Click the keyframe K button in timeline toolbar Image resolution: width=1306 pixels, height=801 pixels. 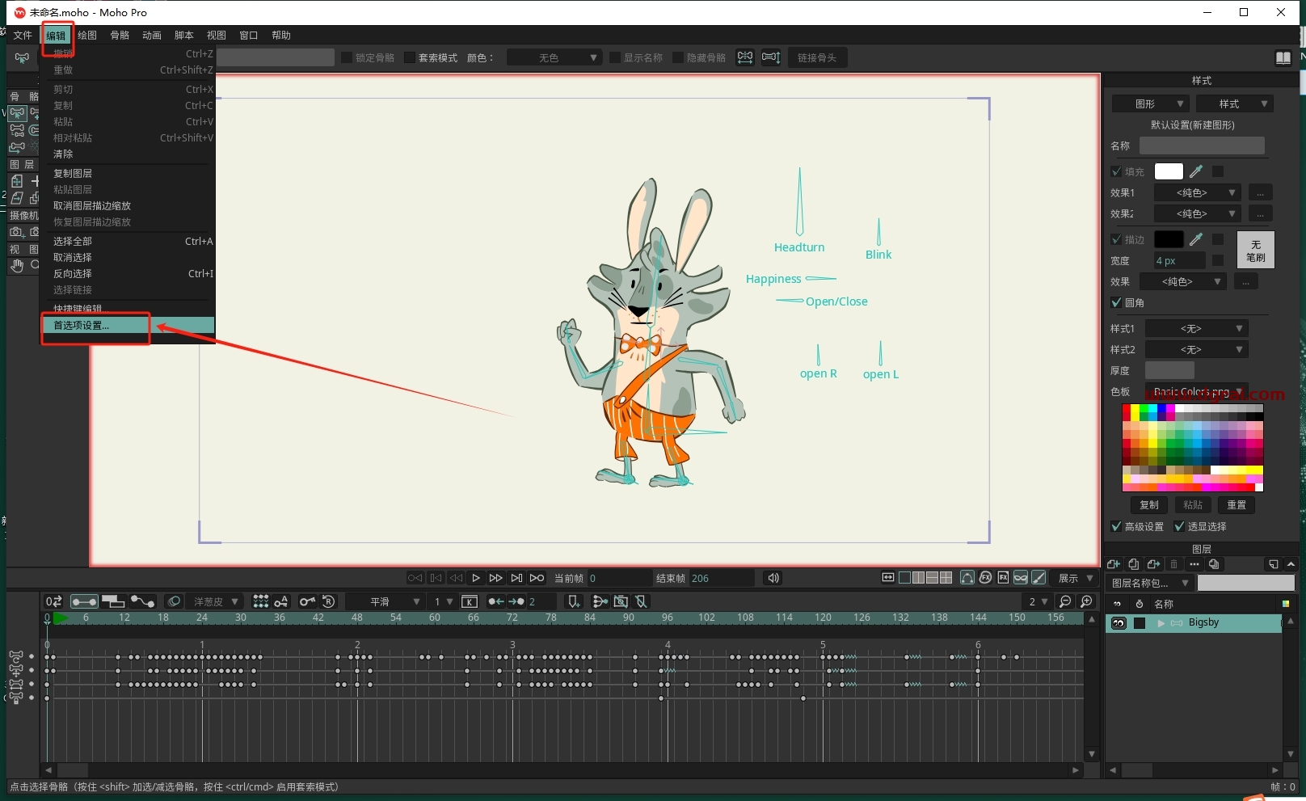point(470,601)
